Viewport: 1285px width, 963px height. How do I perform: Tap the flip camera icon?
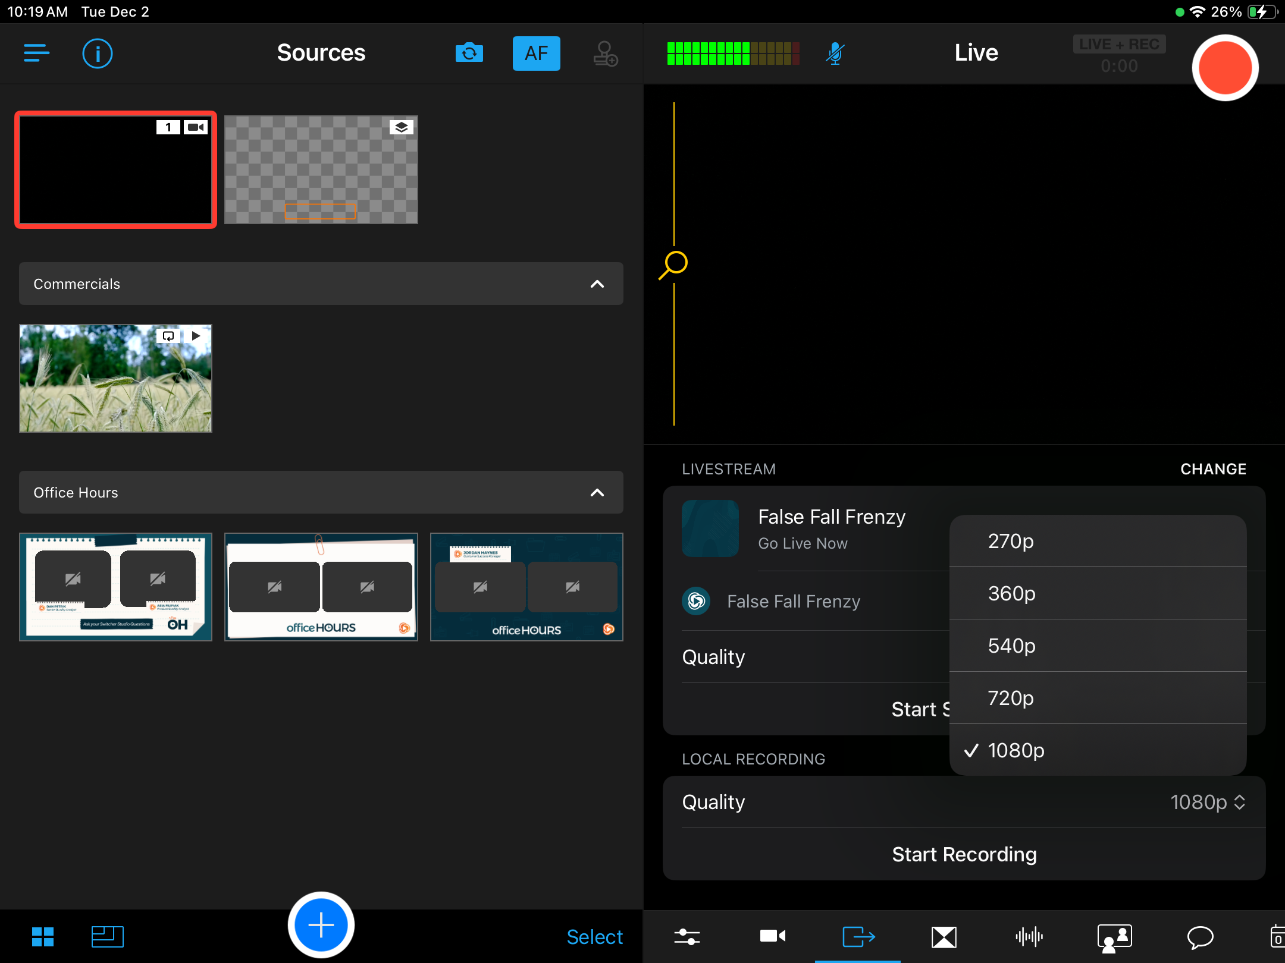(469, 53)
